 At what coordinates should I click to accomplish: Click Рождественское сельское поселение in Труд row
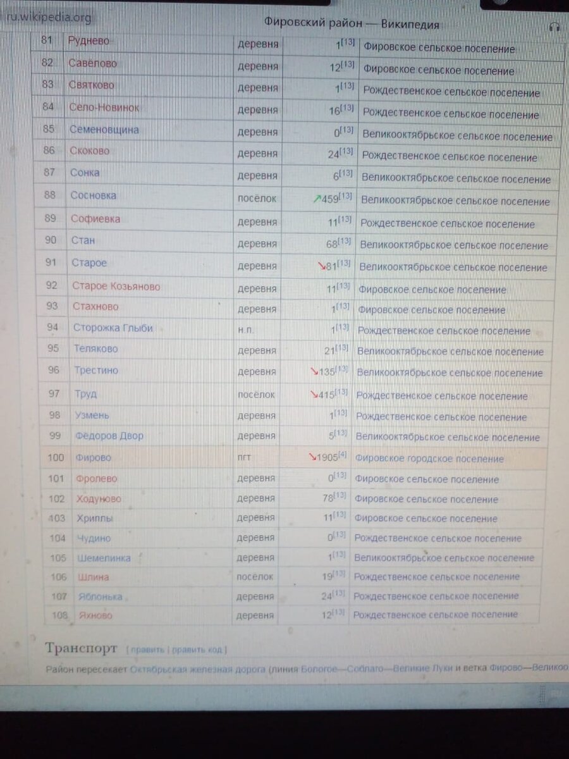(442, 396)
